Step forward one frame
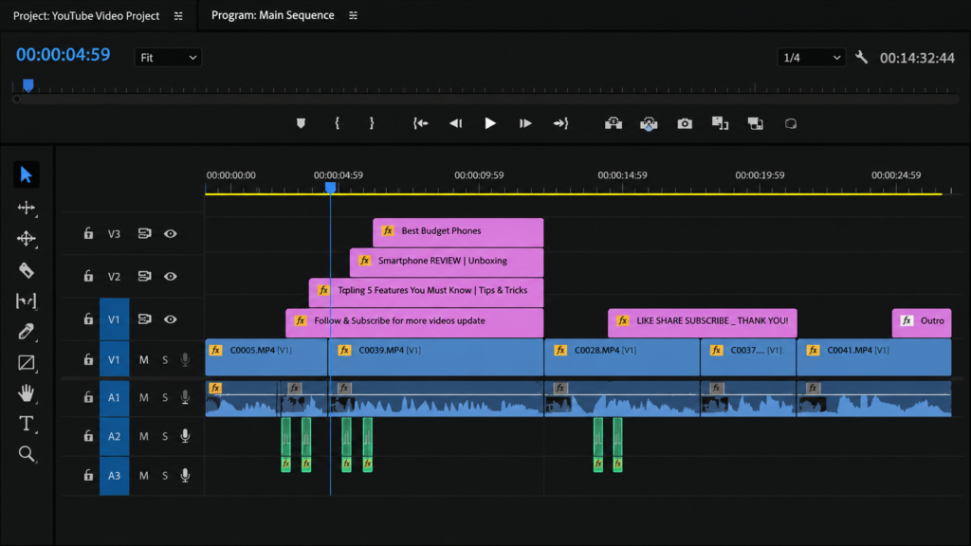This screenshot has width=971, height=546. pyautogui.click(x=525, y=123)
